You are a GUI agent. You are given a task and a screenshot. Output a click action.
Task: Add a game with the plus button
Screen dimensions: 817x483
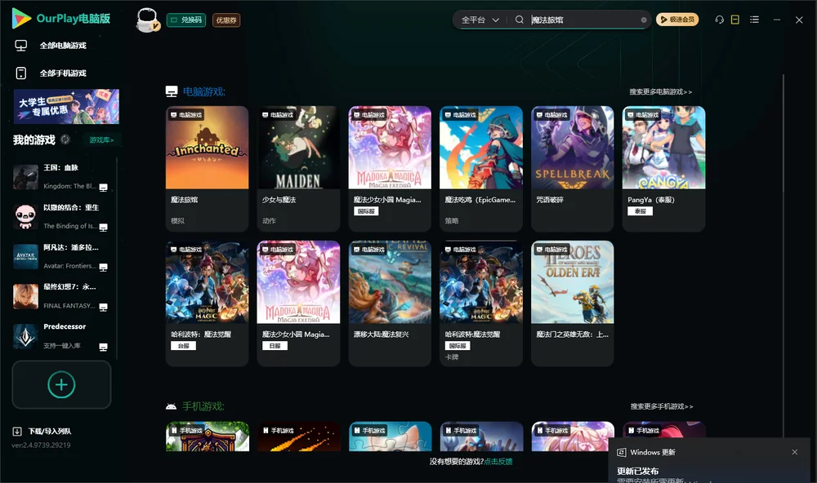tap(61, 384)
